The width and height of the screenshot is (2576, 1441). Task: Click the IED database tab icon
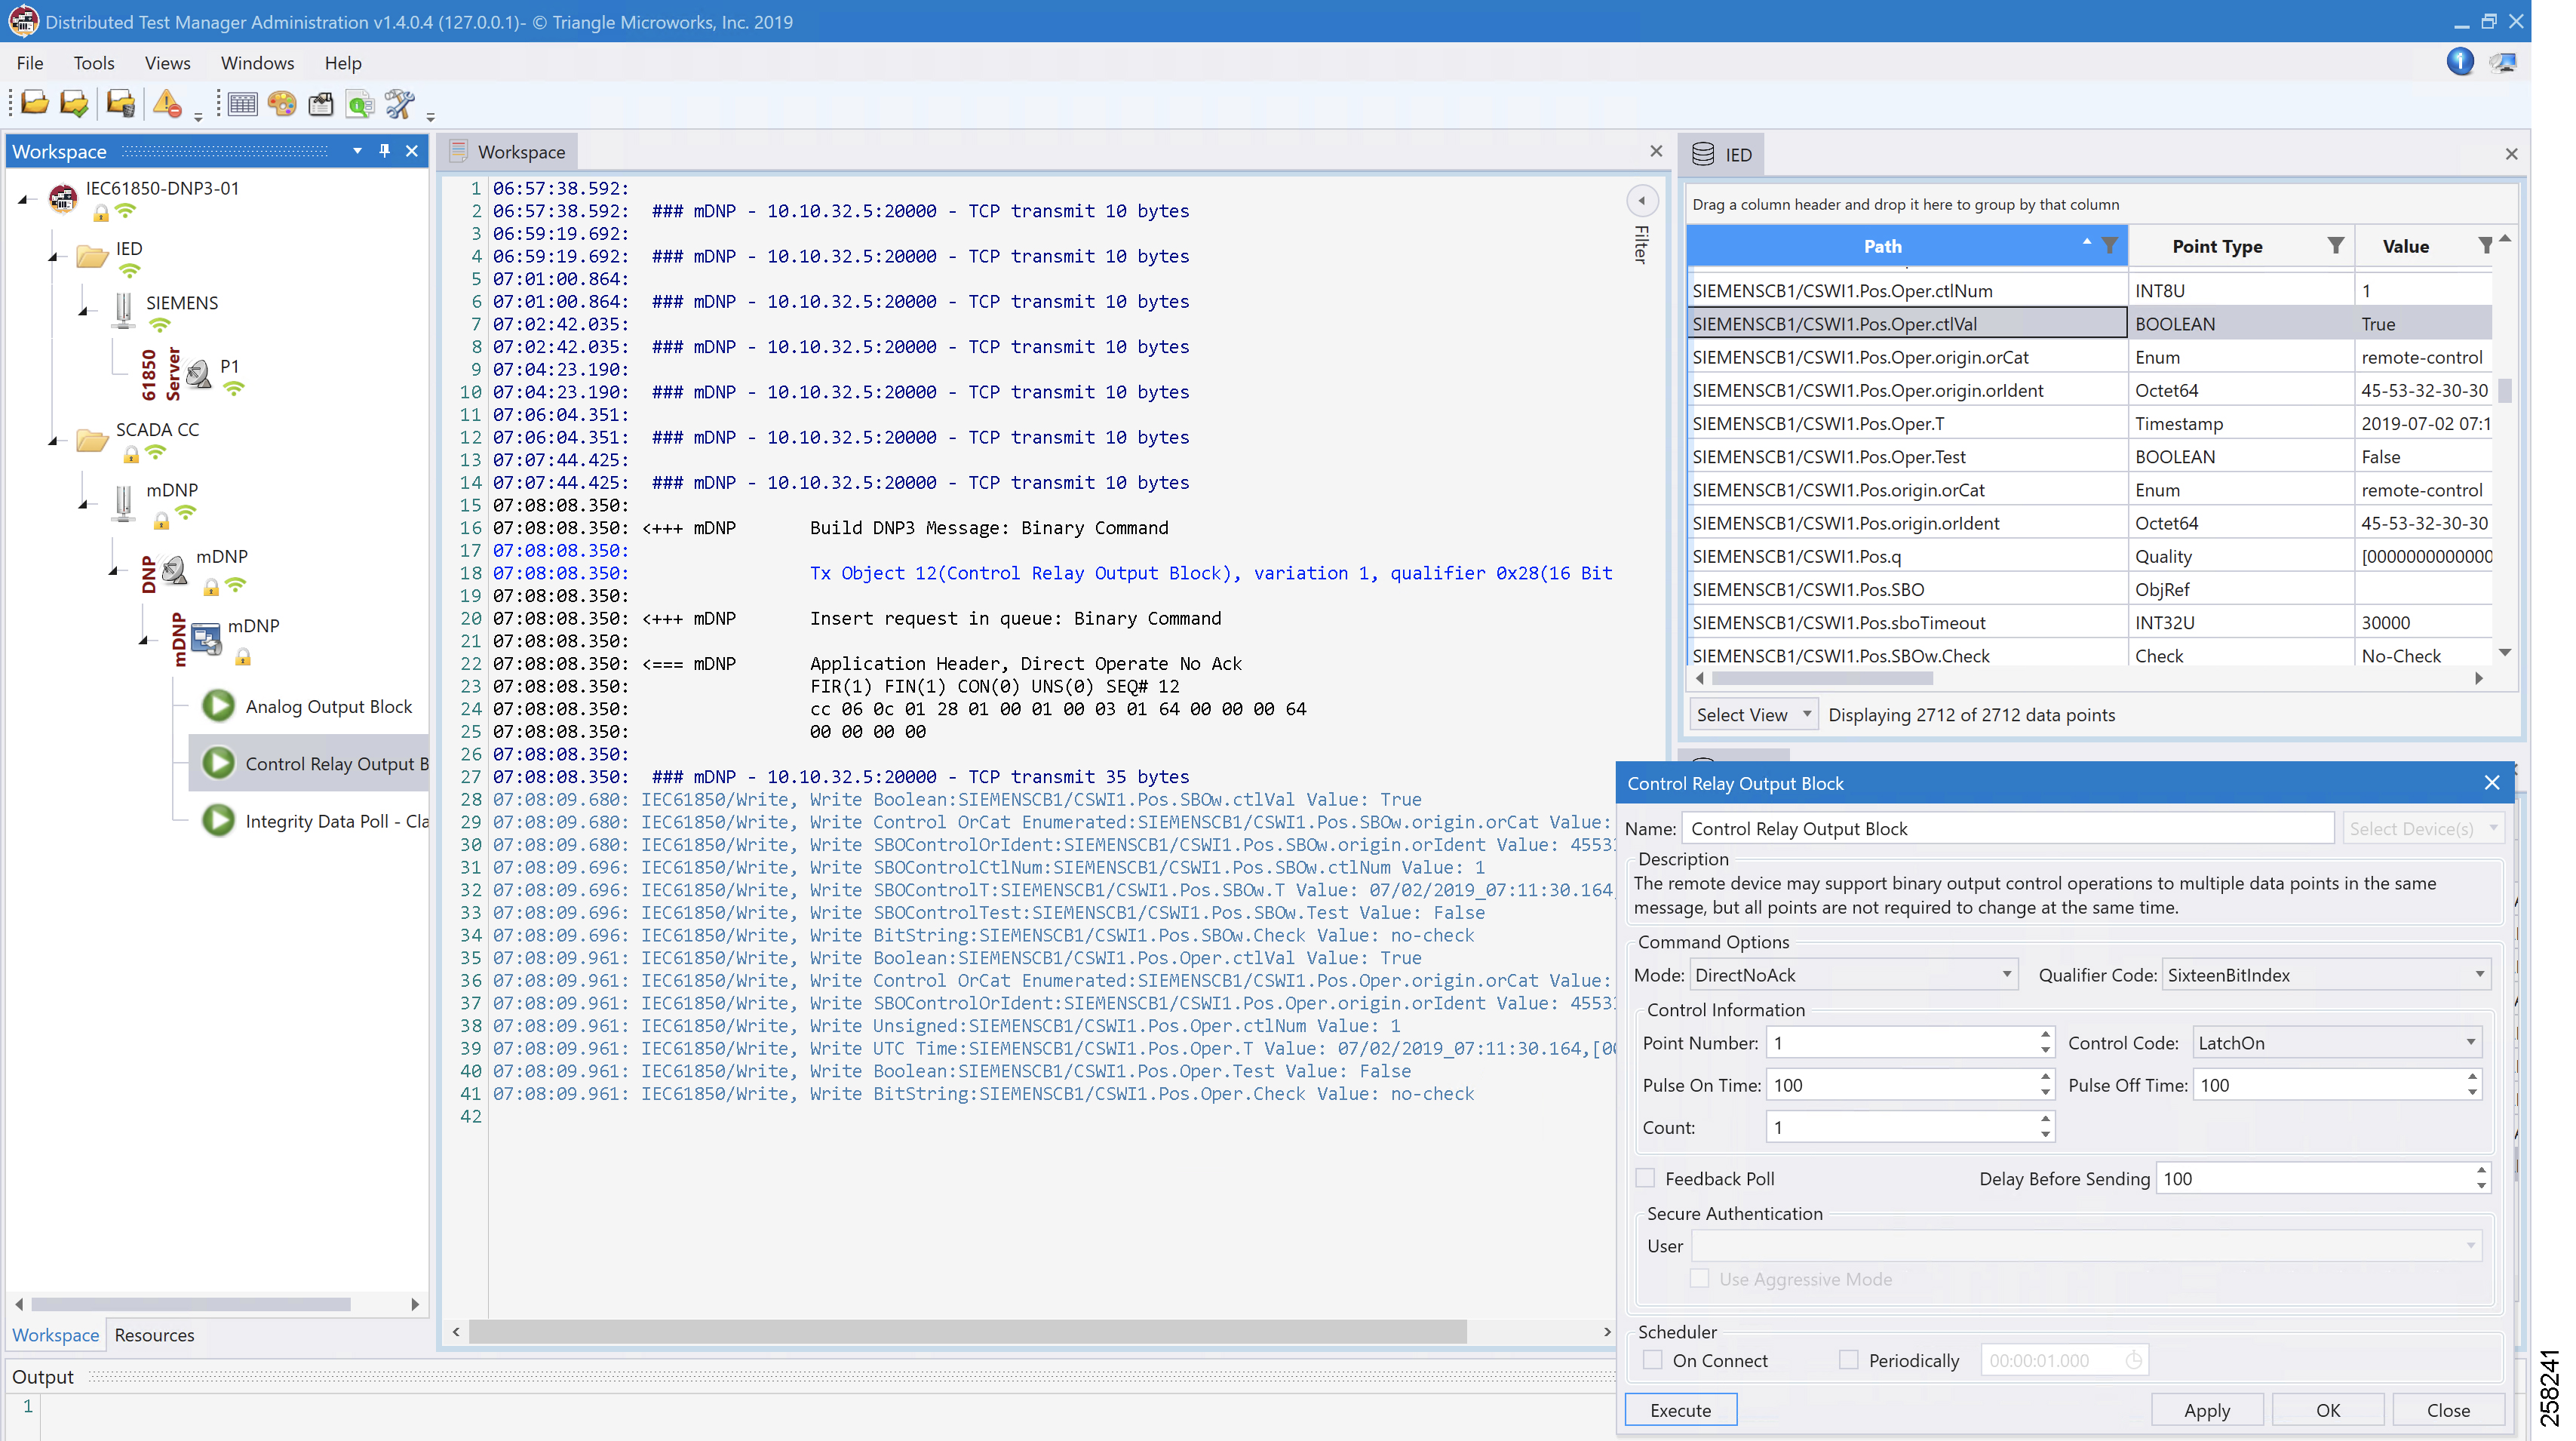[x=1703, y=154]
